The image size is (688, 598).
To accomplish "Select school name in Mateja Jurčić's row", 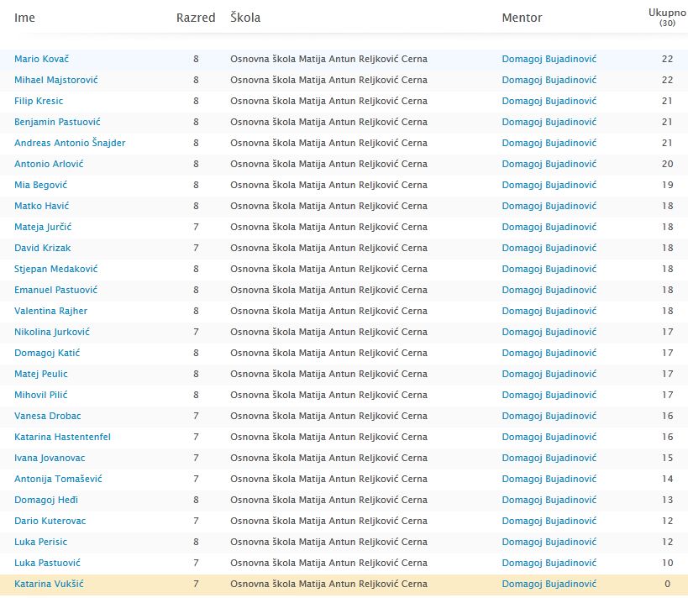I will click(328, 228).
